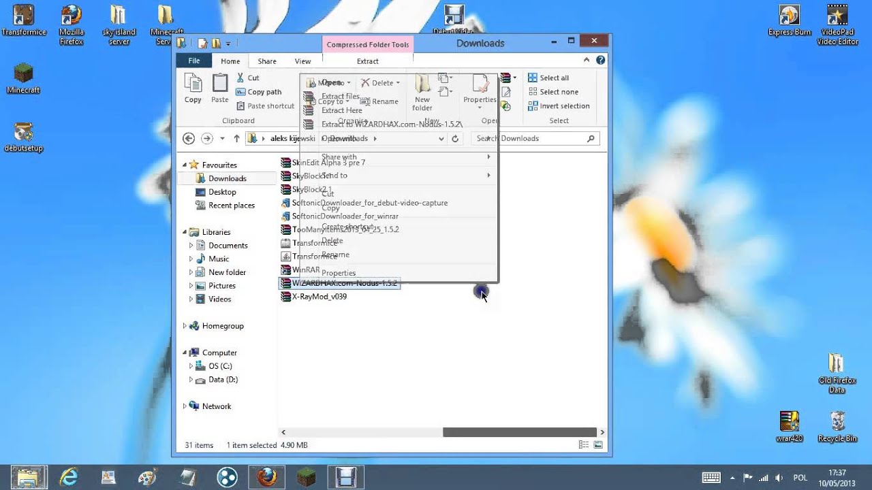
Task: Click the Compressed Folder Tools tab header
Action: point(367,45)
